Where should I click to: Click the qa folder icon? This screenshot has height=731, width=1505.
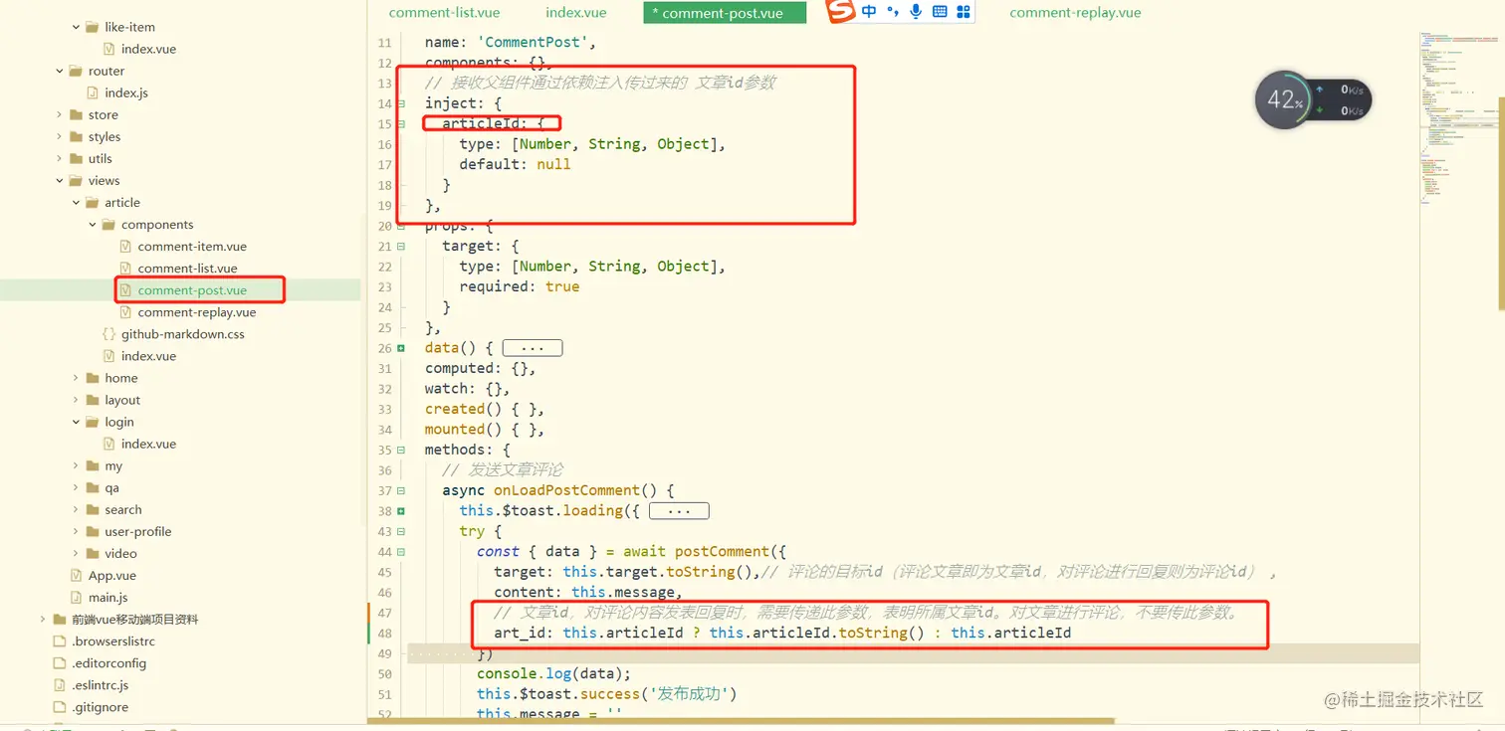click(x=93, y=487)
